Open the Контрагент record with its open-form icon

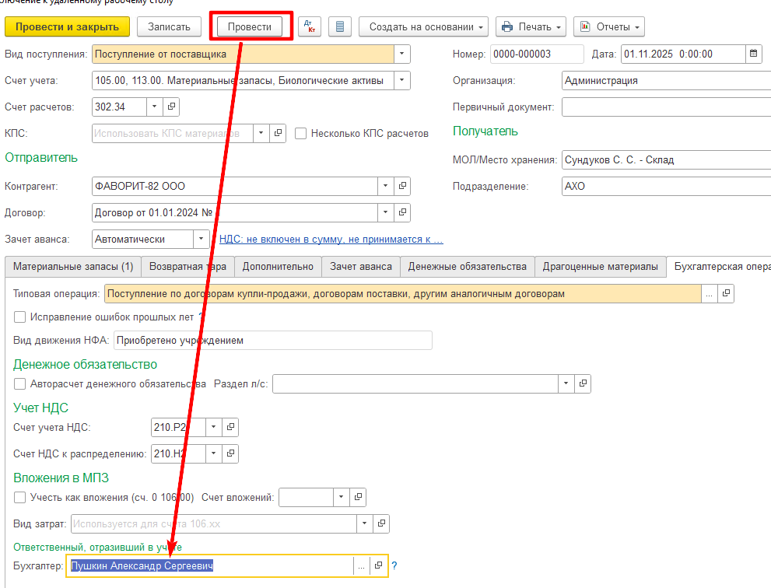pyautogui.click(x=402, y=187)
